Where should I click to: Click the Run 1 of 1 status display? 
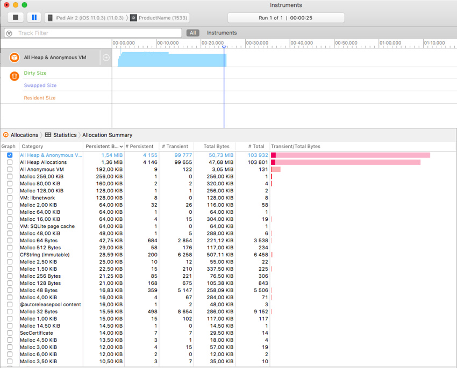pos(285,18)
